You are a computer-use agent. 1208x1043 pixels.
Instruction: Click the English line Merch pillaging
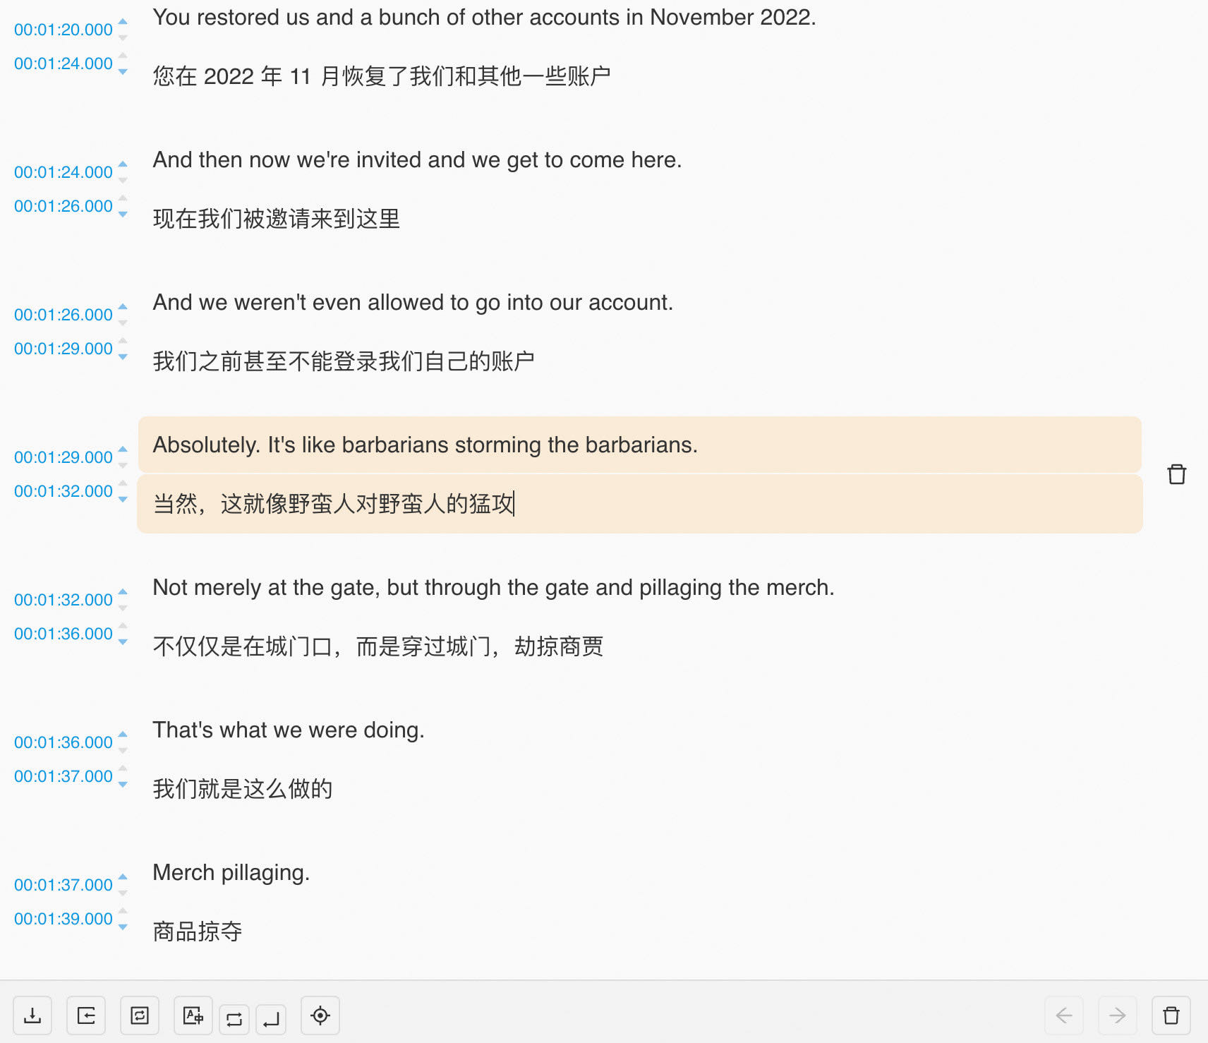(x=231, y=872)
